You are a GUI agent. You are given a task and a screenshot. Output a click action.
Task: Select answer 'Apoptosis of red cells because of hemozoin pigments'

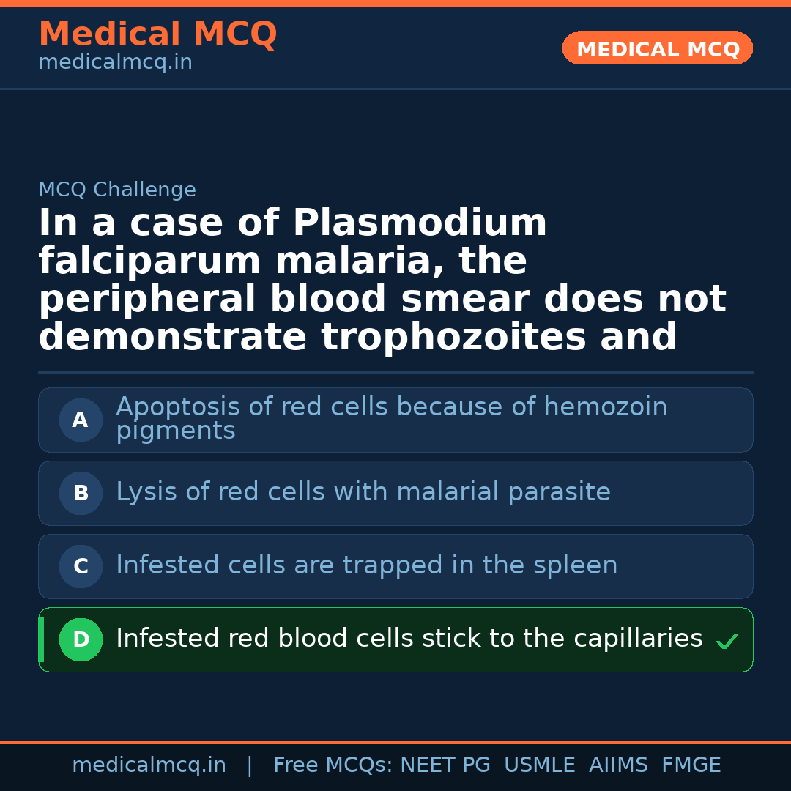point(391,418)
